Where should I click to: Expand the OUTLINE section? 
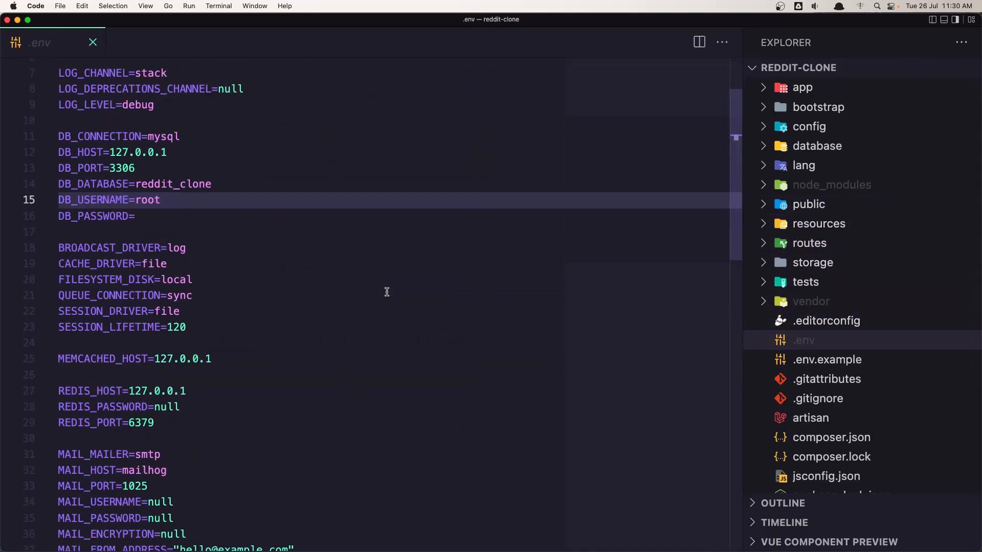(783, 503)
